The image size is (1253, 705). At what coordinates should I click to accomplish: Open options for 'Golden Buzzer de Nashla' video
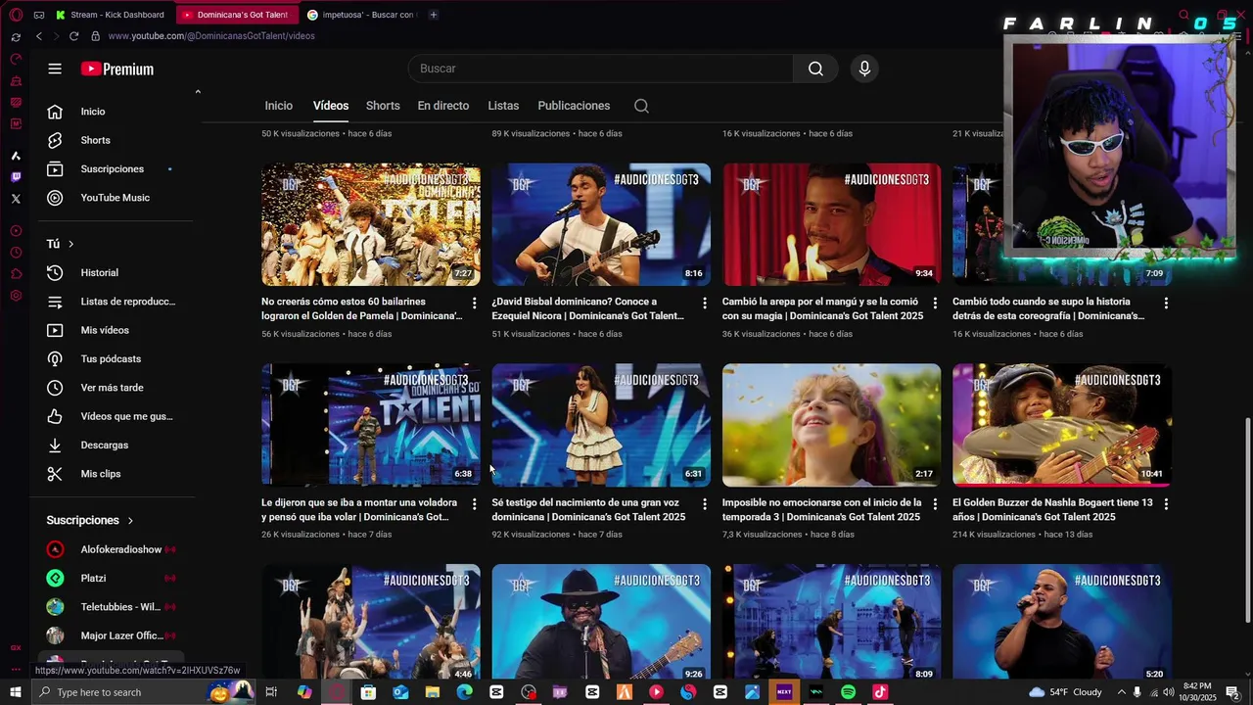tap(1165, 504)
